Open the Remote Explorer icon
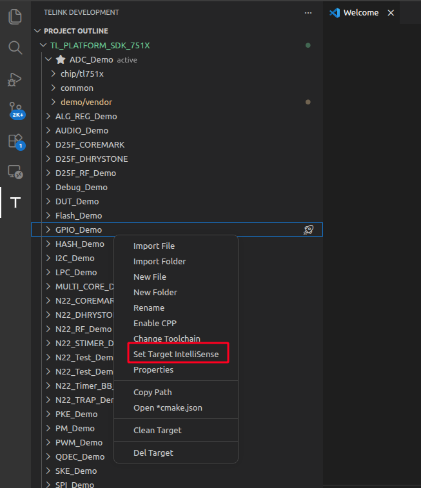This screenshot has width=421, height=488. (15, 171)
